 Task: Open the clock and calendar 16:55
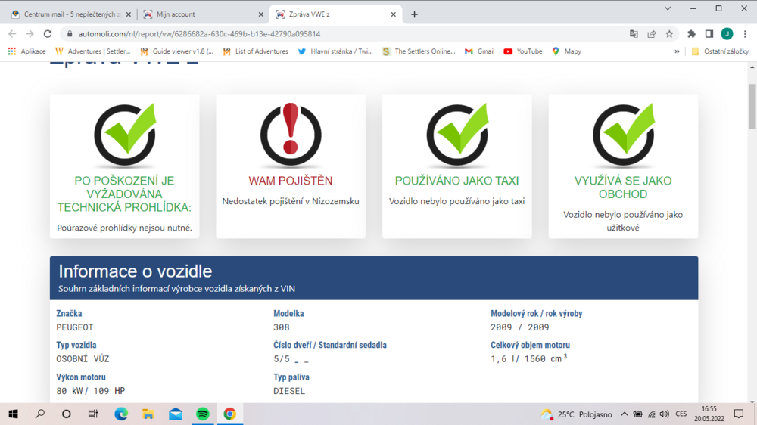click(709, 414)
